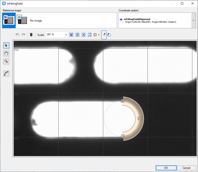Open the Scale percentage dropdown

tap(66, 35)
